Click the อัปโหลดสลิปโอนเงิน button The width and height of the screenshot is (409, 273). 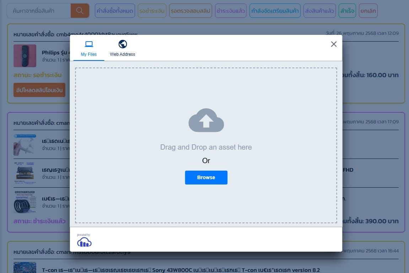click(39, 90)
